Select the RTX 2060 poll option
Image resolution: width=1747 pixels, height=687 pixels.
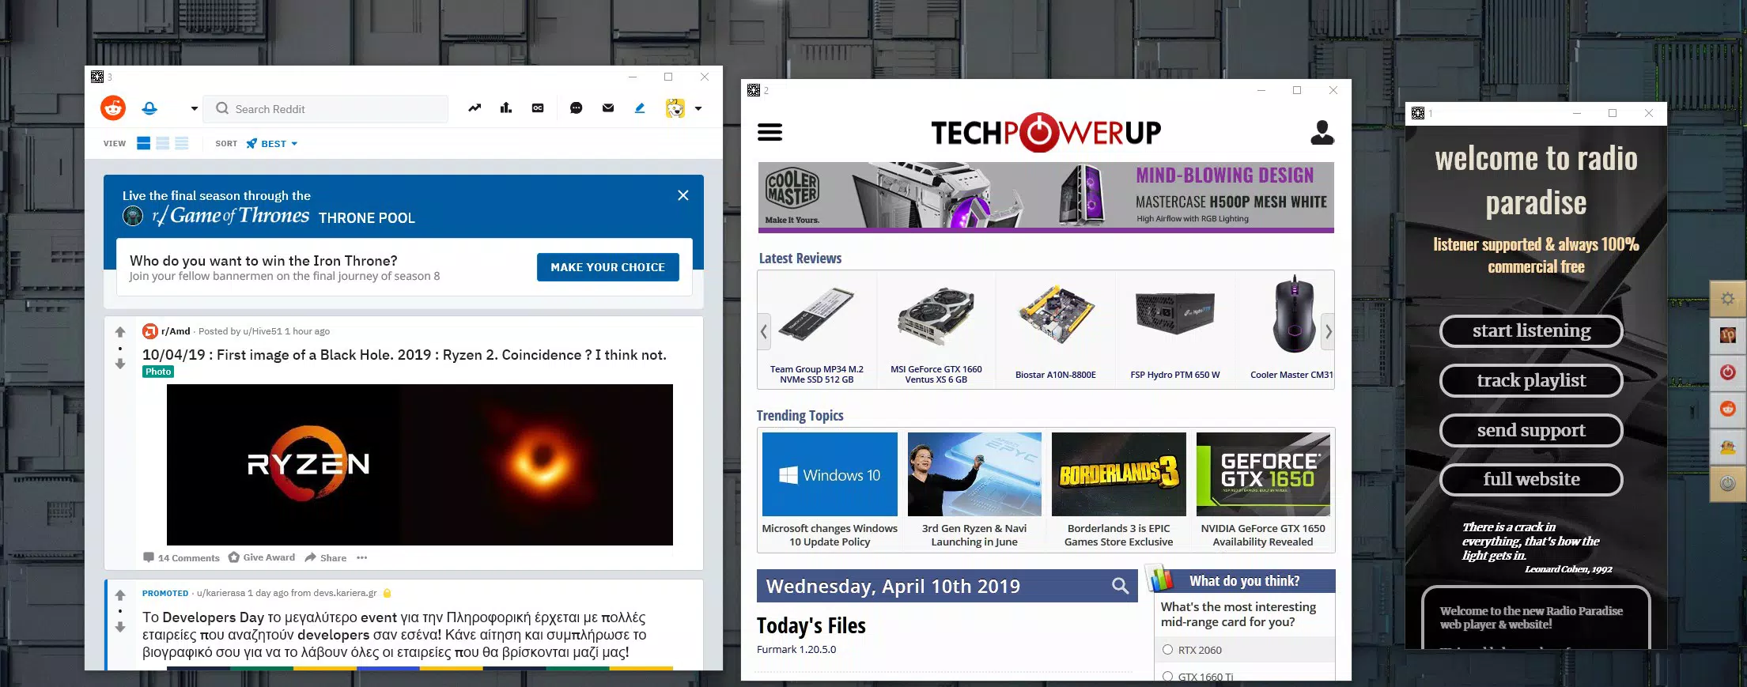[1167, 650]
